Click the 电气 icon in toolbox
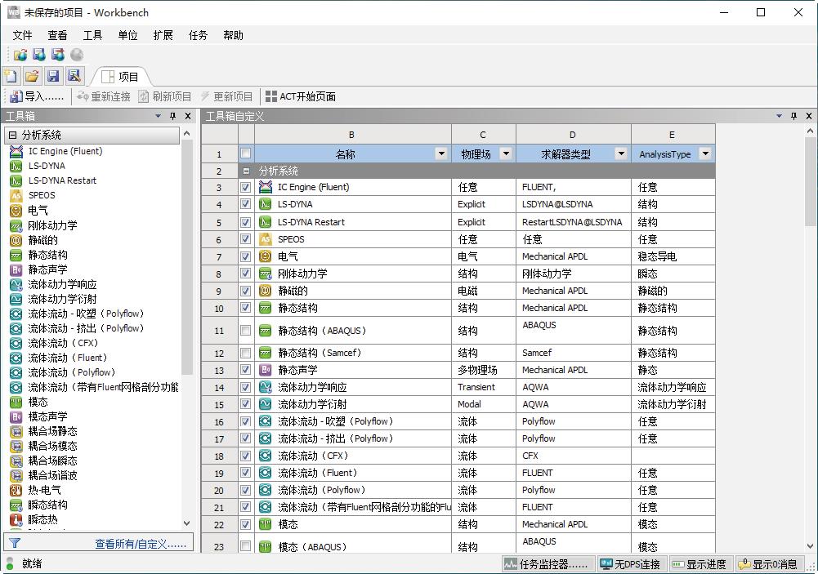 coord(16,211)
